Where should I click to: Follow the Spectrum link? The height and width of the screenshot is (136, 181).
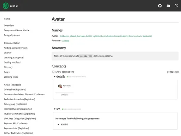138,36
